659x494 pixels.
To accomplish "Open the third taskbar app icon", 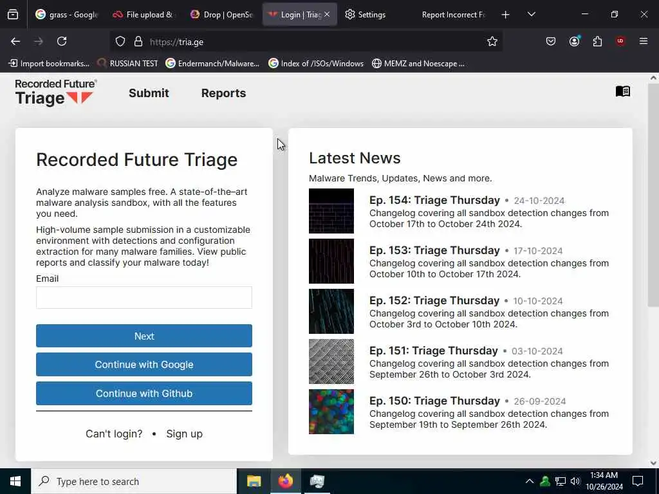I will point(317,481).
